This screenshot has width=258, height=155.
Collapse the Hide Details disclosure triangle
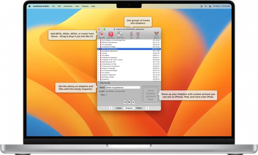[x=99, y=83]
